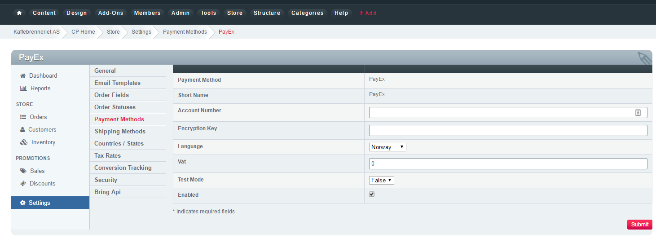Click the PayEx breadcrumb
Screen dimensions: 656x243
[226, 32]
